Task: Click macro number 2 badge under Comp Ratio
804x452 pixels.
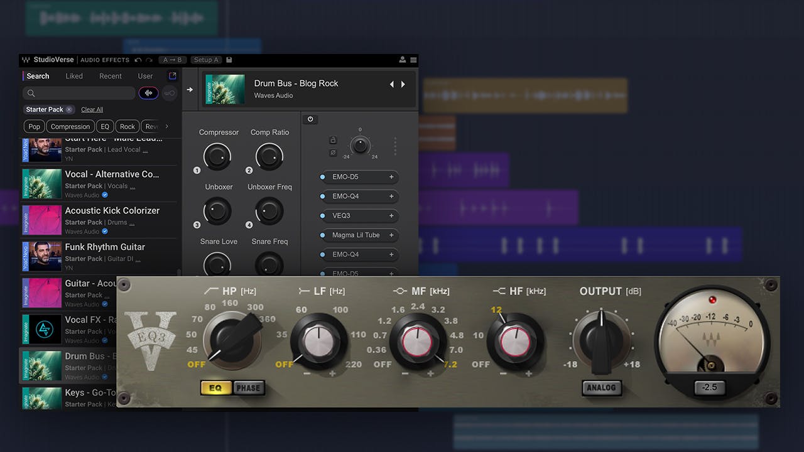Action: click(249, 170)
